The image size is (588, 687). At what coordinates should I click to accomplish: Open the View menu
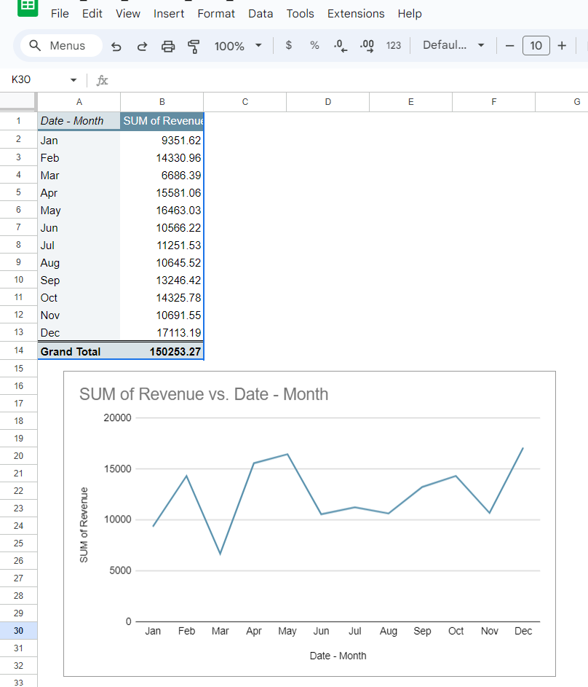[128, 14]
